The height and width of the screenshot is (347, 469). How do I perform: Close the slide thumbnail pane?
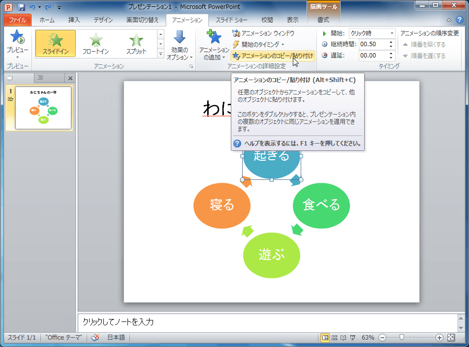pos(70,78)
